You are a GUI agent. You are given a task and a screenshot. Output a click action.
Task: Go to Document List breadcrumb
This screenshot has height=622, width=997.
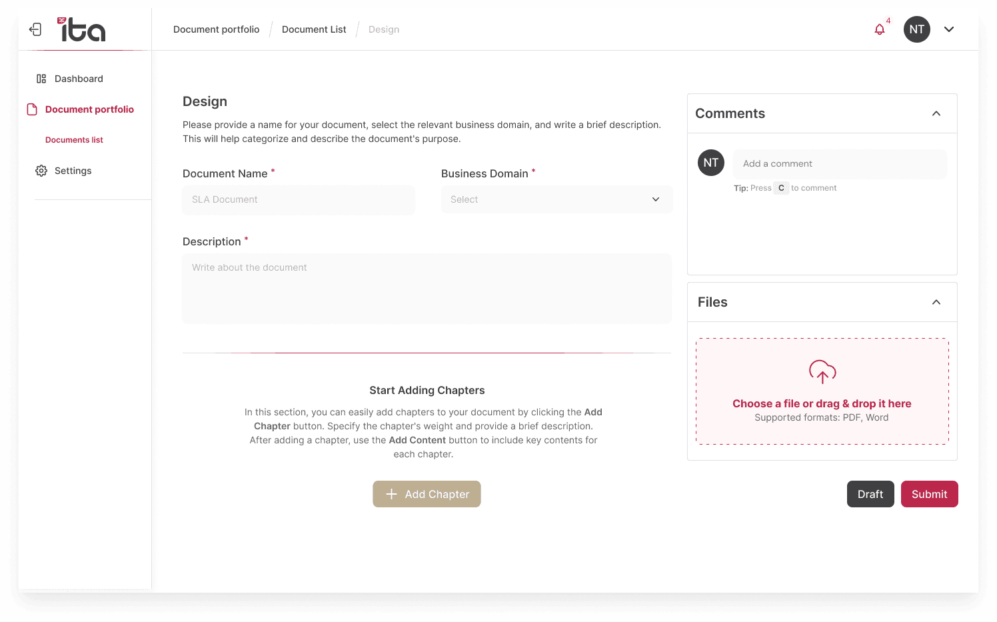point(314,29)
